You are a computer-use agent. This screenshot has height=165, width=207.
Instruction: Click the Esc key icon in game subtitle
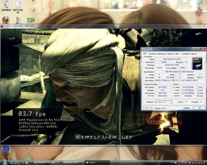(x=78, y=137)
